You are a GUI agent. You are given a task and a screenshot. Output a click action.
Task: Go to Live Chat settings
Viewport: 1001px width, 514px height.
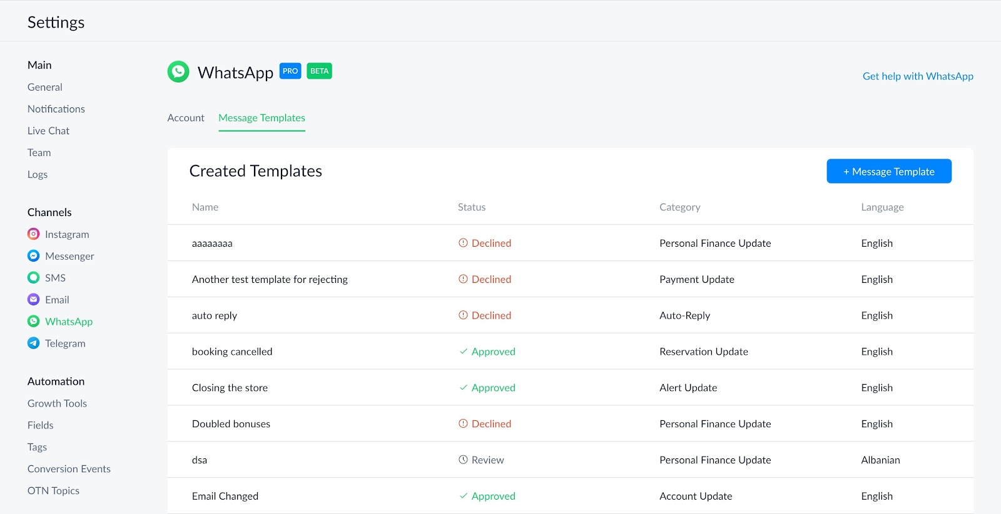tap(48, 131)
